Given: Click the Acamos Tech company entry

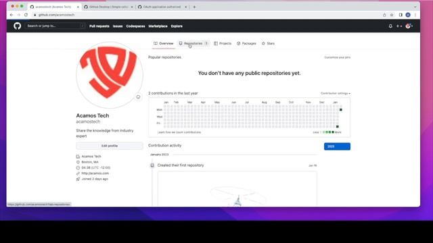Looking at the screenshot, I should [91, 157].
